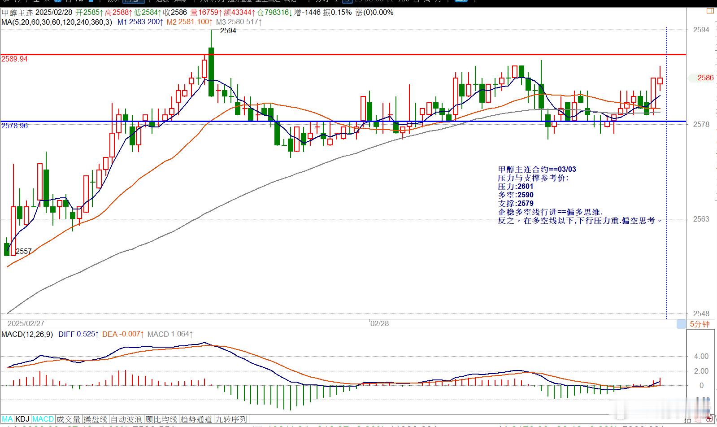
Task: Switch to the 自动波浪 tab
Action: 126,419
